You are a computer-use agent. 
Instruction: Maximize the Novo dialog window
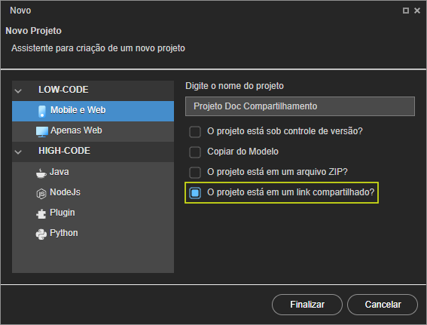click(406, 11)
